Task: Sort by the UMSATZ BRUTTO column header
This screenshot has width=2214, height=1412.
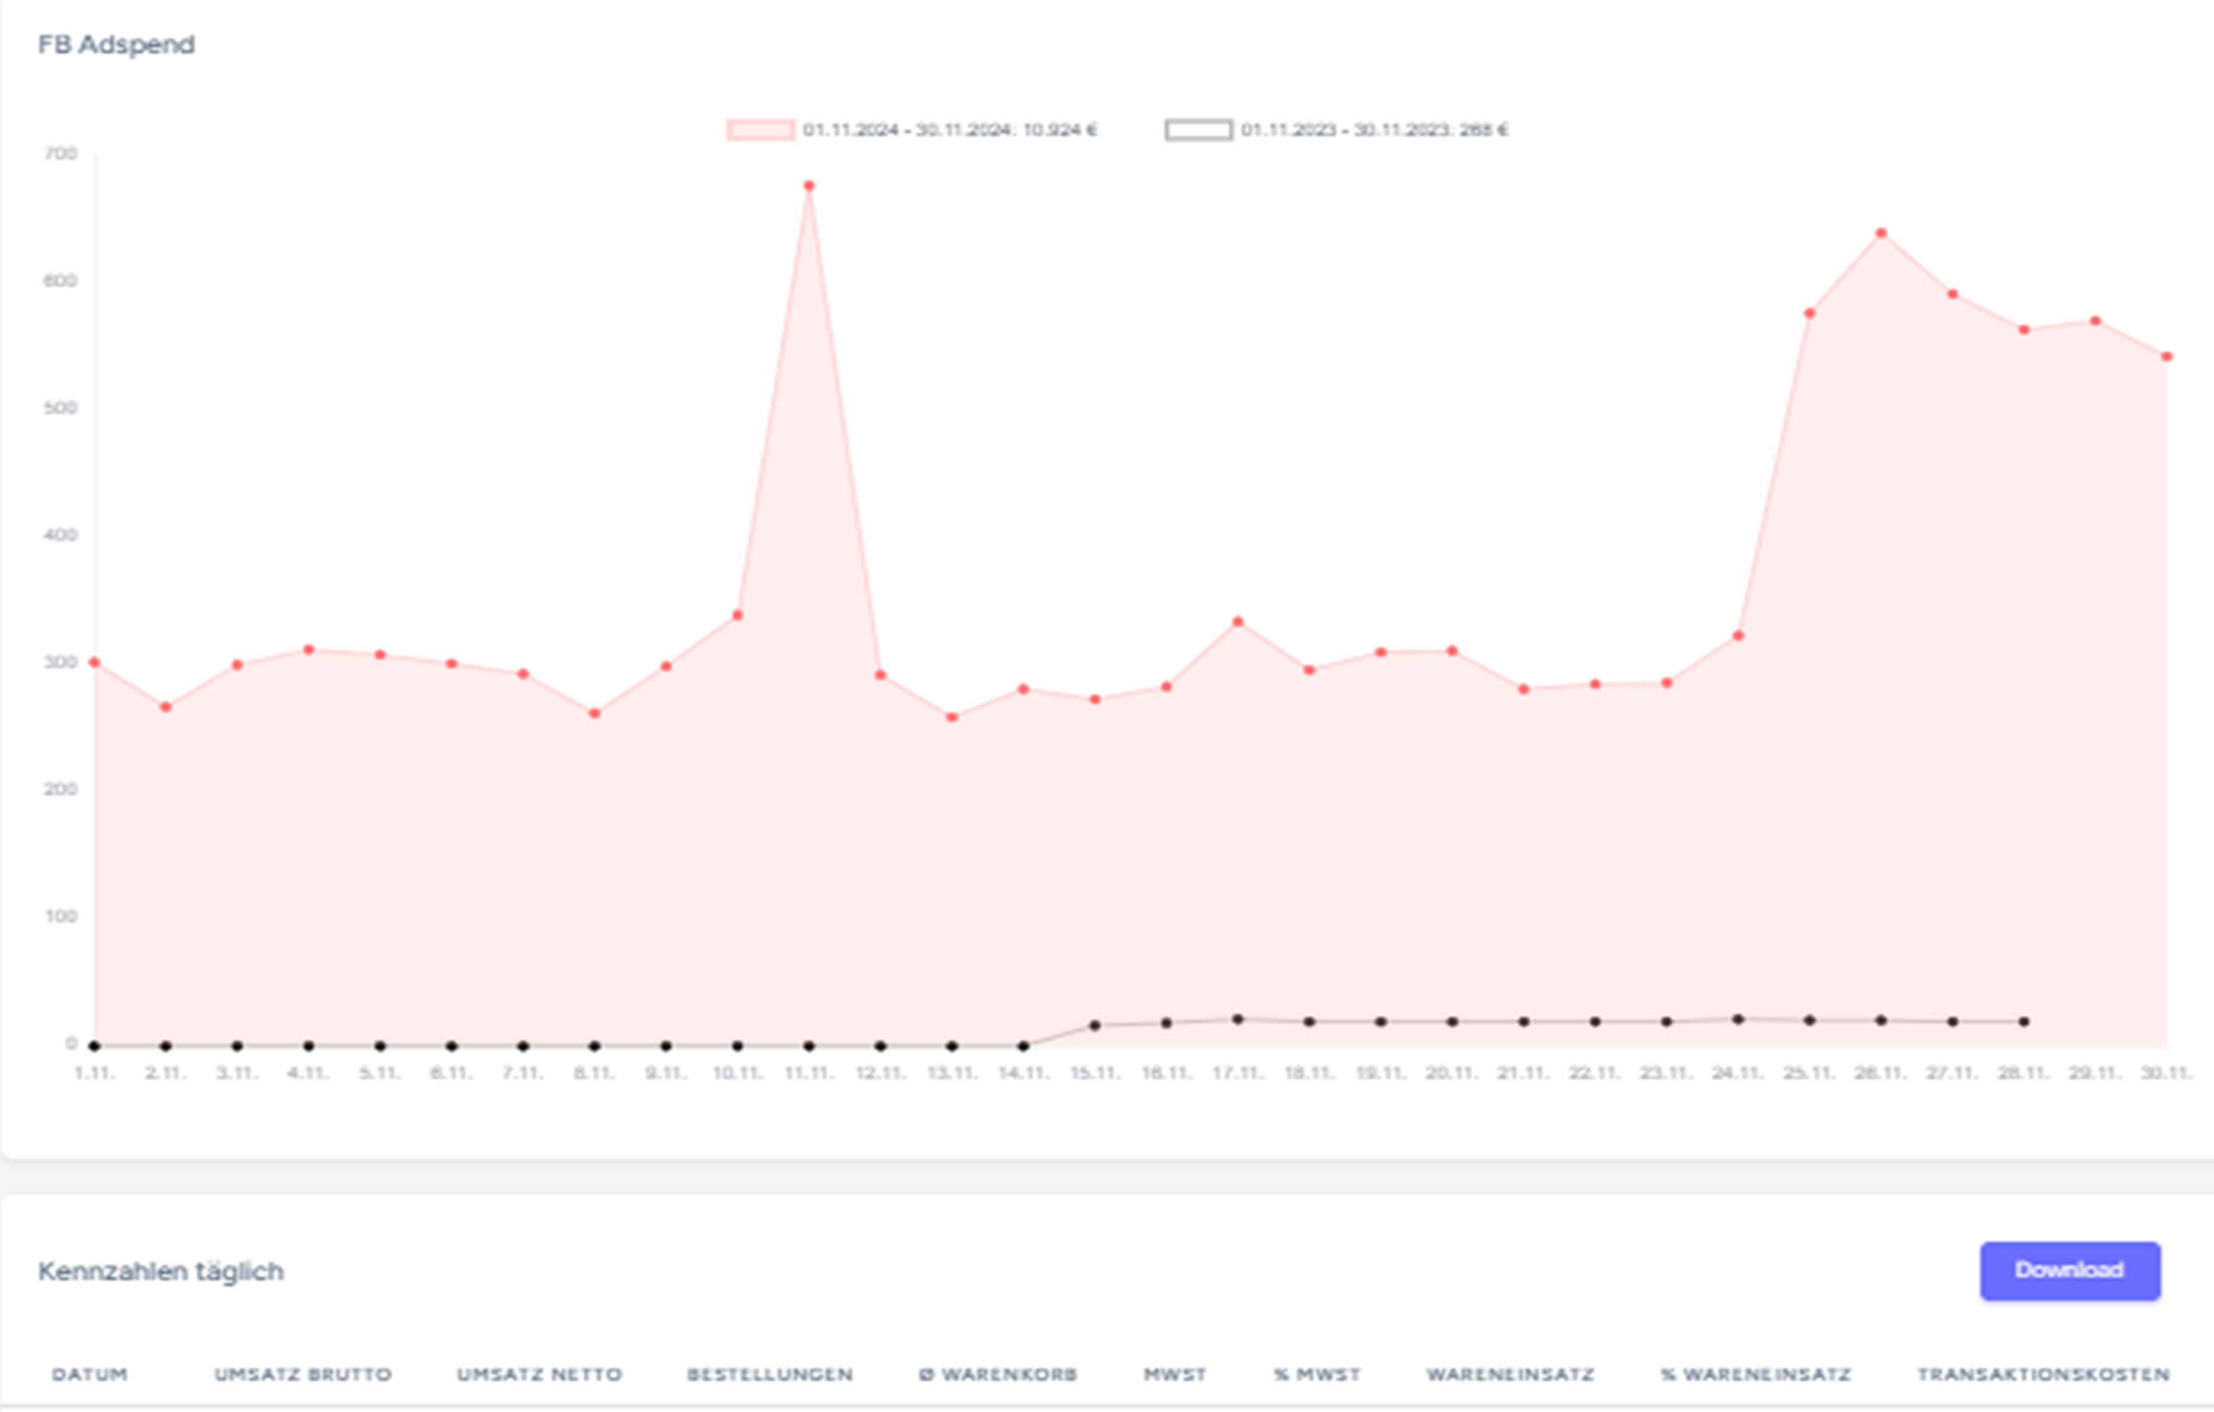Action: pyautogui.click(x=303, y=1374)
